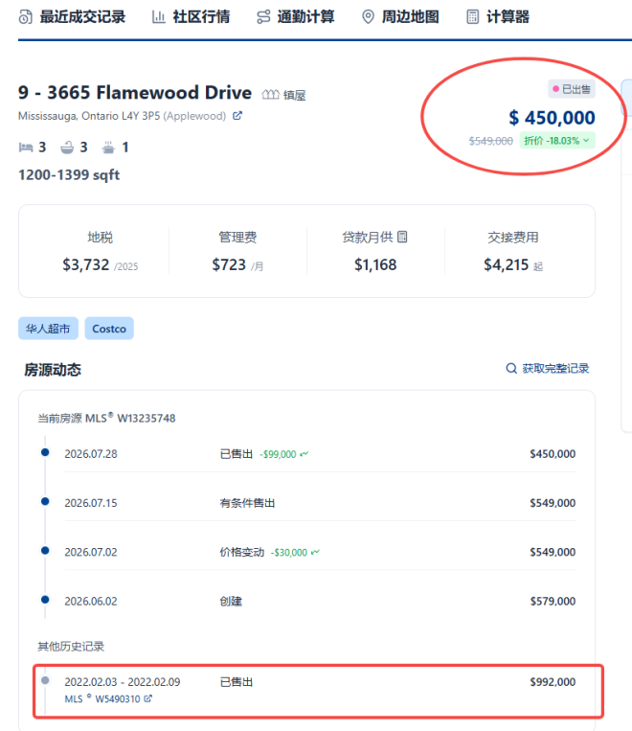Click the townhouse icon beside 镇屋
The height and width of the screenshot is (731, 632).
pos(270,95)
